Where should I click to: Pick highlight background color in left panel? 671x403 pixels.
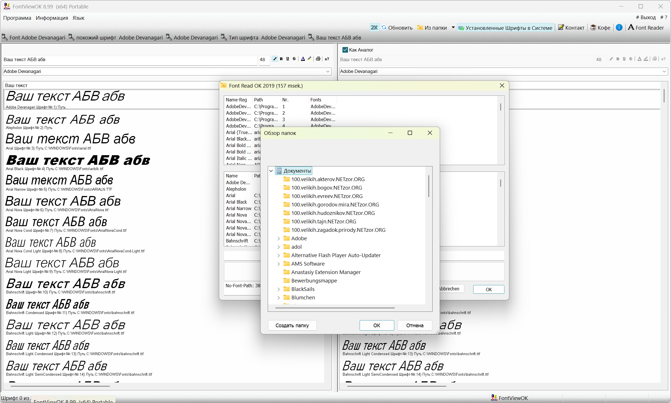(x=309, y=59)
